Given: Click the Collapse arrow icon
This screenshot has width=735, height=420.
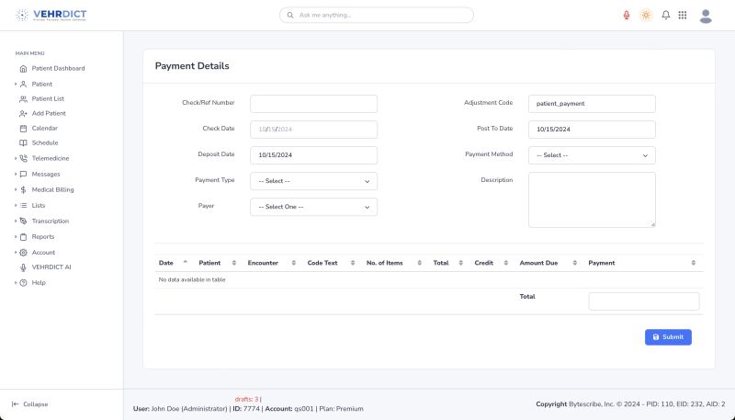Looking at the screenshot, I should pos(16,404).
